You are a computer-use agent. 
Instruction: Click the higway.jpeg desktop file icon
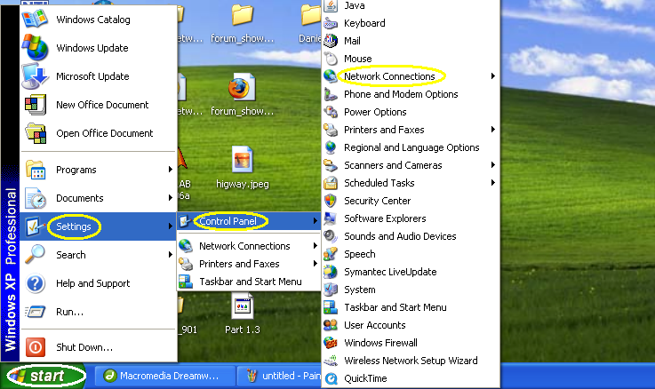click(243, 160)
